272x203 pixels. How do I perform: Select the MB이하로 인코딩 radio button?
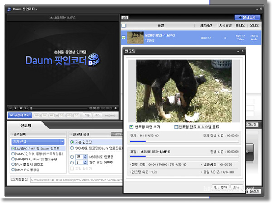coord(72,157)
